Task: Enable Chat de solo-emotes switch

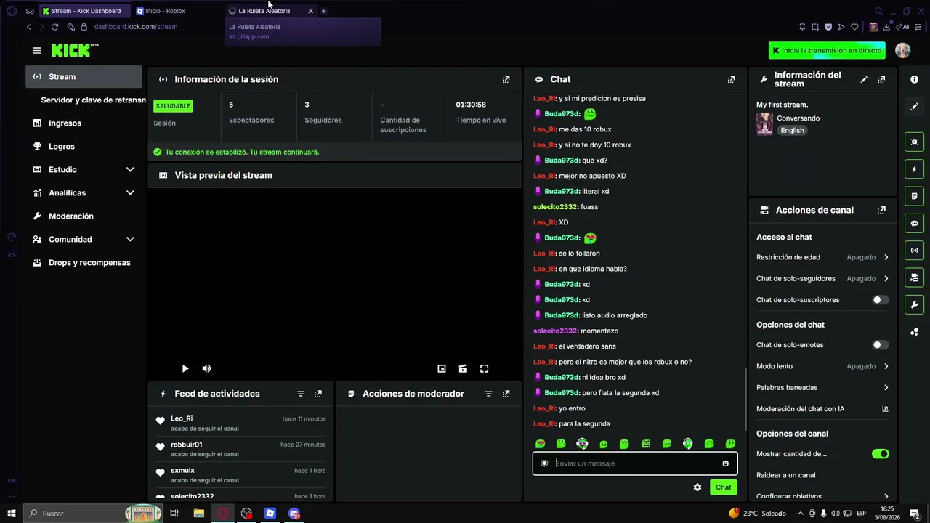Action: pos(880,345)
